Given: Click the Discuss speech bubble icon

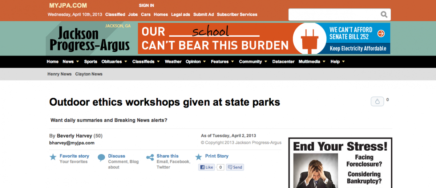Looking at the screenshot, I should coord(101,158).
